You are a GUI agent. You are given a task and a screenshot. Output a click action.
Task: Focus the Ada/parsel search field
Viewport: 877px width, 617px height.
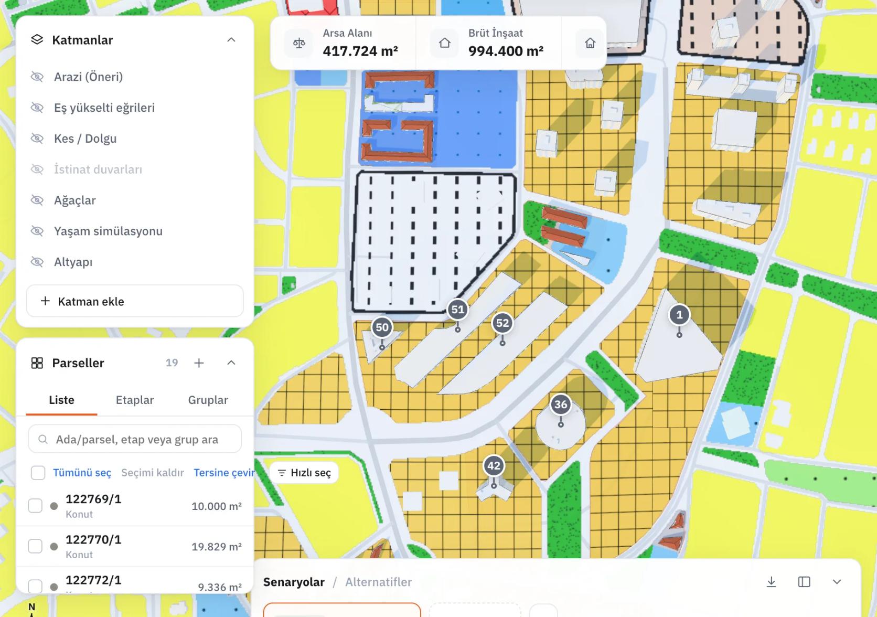point(135,440)
